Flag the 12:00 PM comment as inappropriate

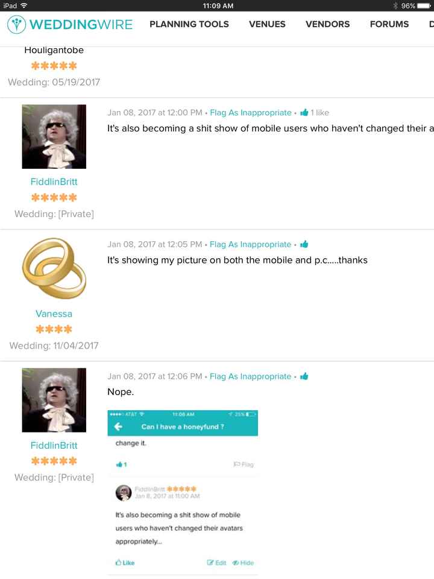point(251,113)
